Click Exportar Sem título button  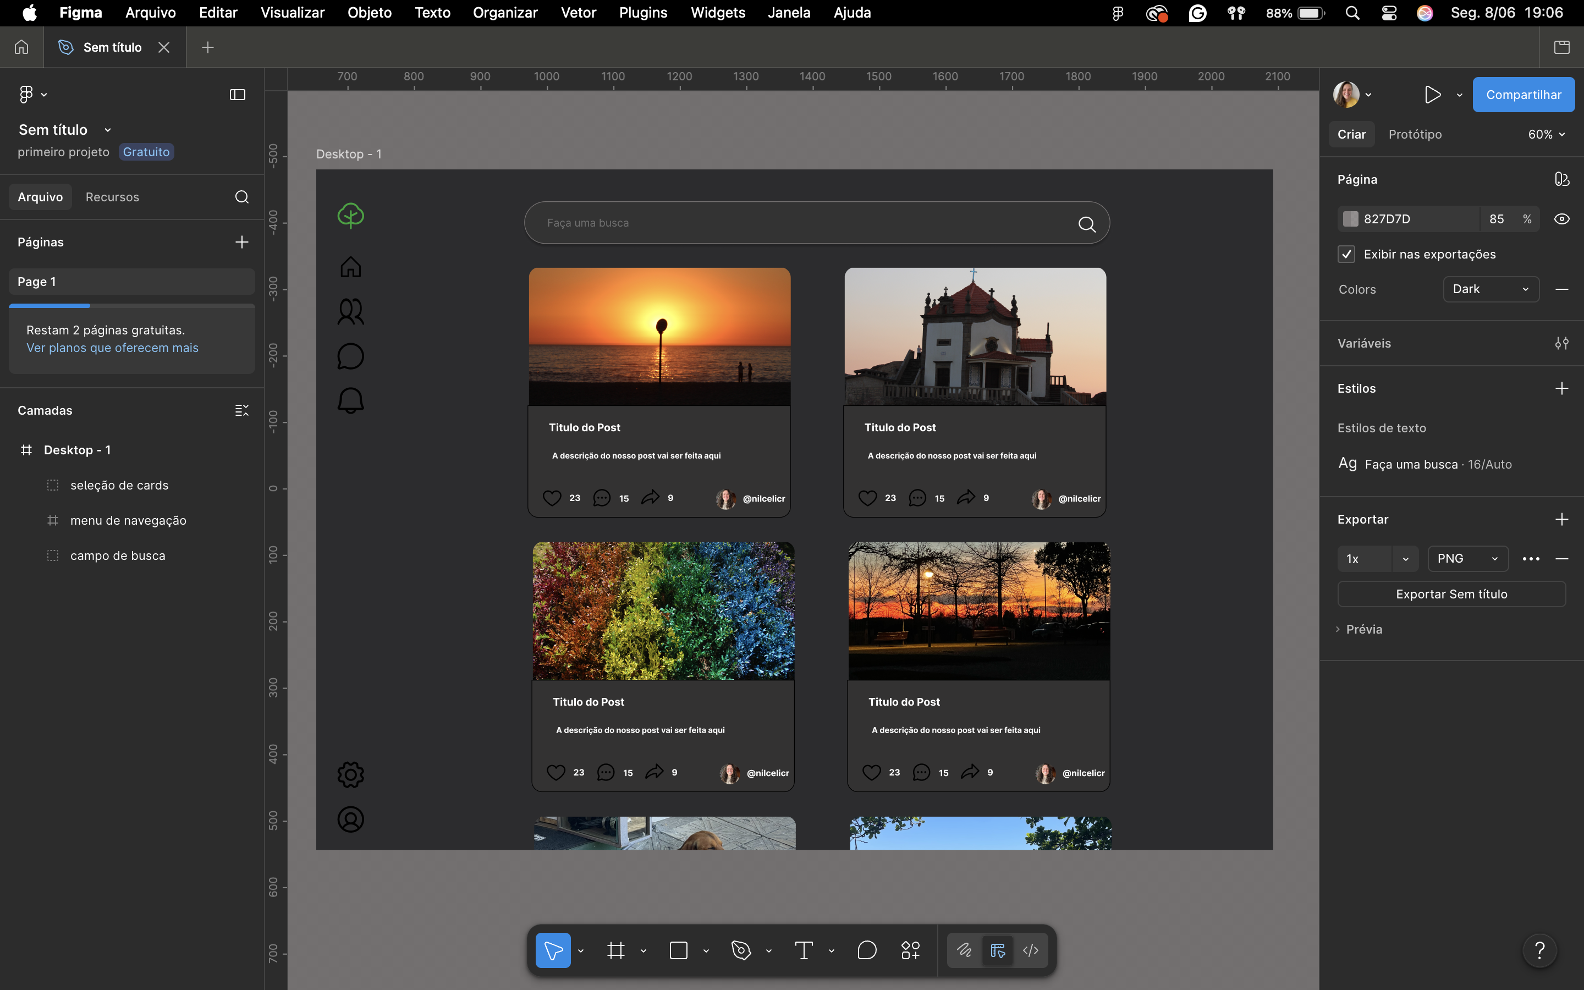(1451, 594)
